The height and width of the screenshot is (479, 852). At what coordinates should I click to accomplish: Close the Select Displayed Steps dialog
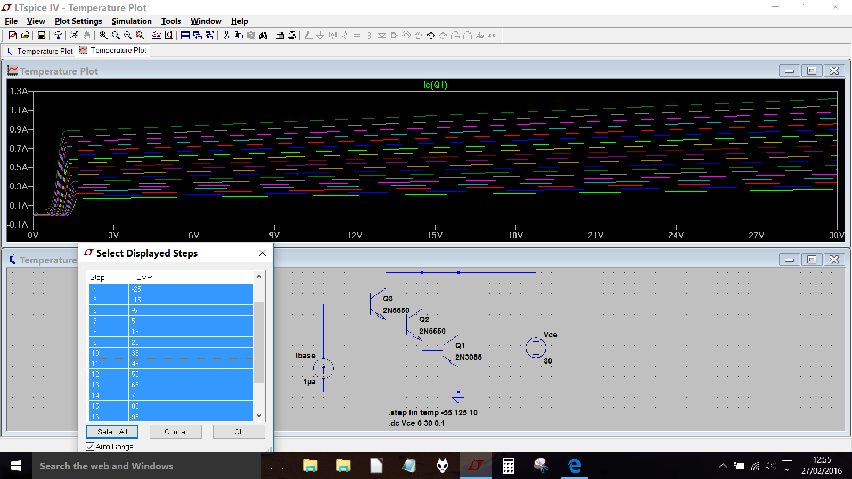point(263,253)
